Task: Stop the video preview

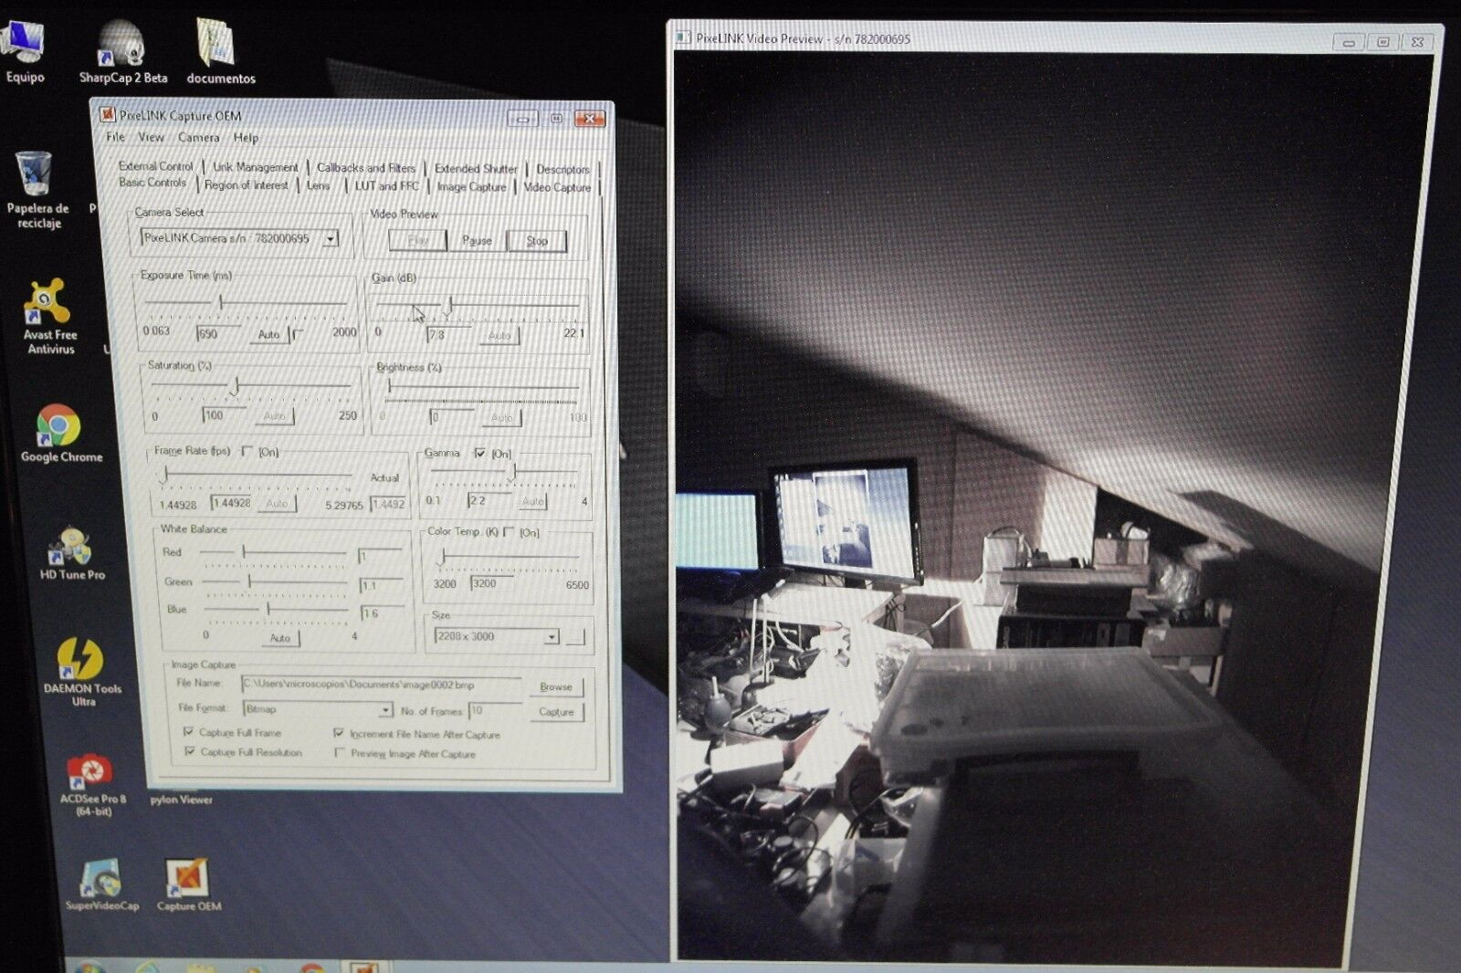Action: click(x=537, y=241)
